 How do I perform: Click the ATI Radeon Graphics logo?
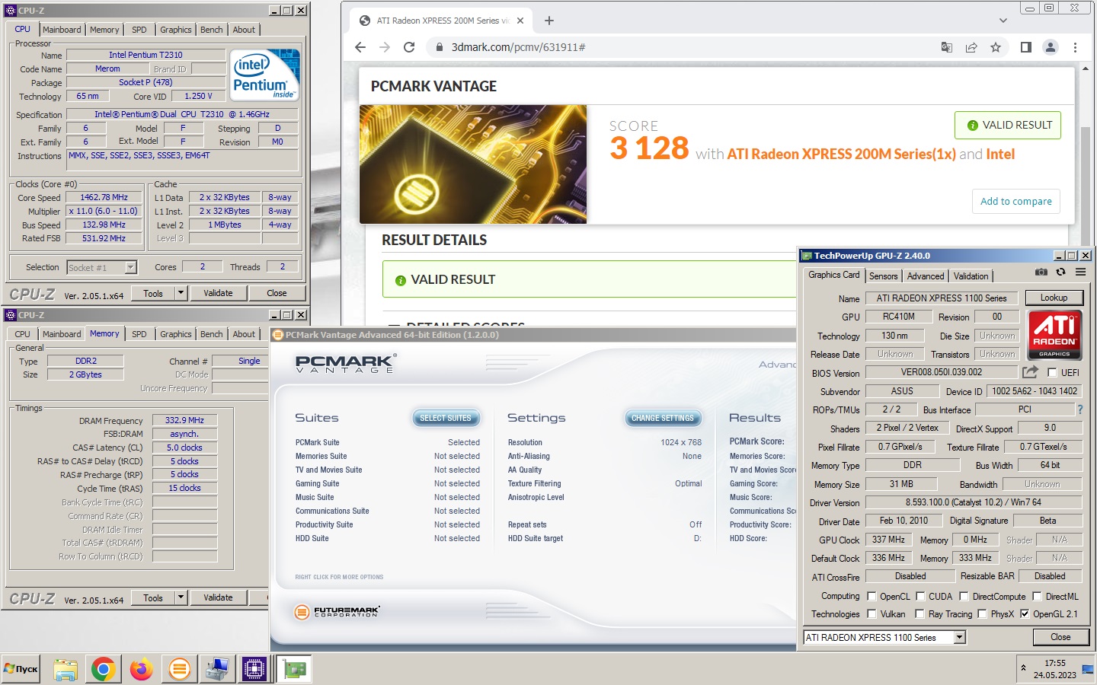[1054, 334]
